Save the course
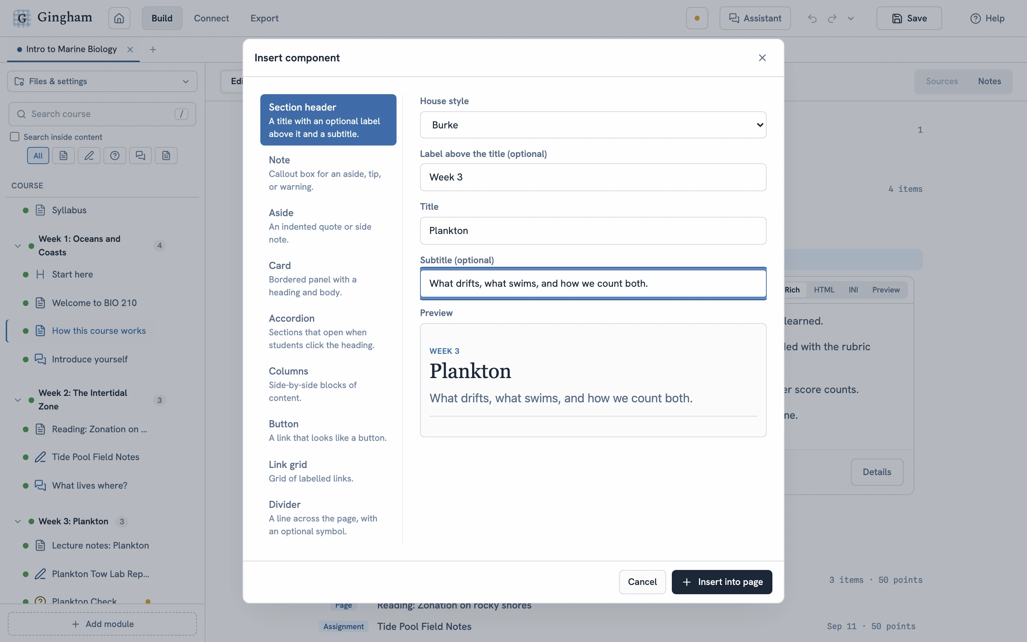The height and width of the screenshot is (642, 1027). coord(909,18)
